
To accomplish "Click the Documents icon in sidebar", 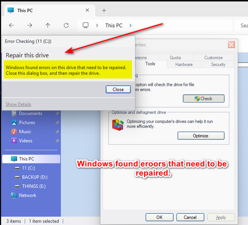I will pos(14,113).
